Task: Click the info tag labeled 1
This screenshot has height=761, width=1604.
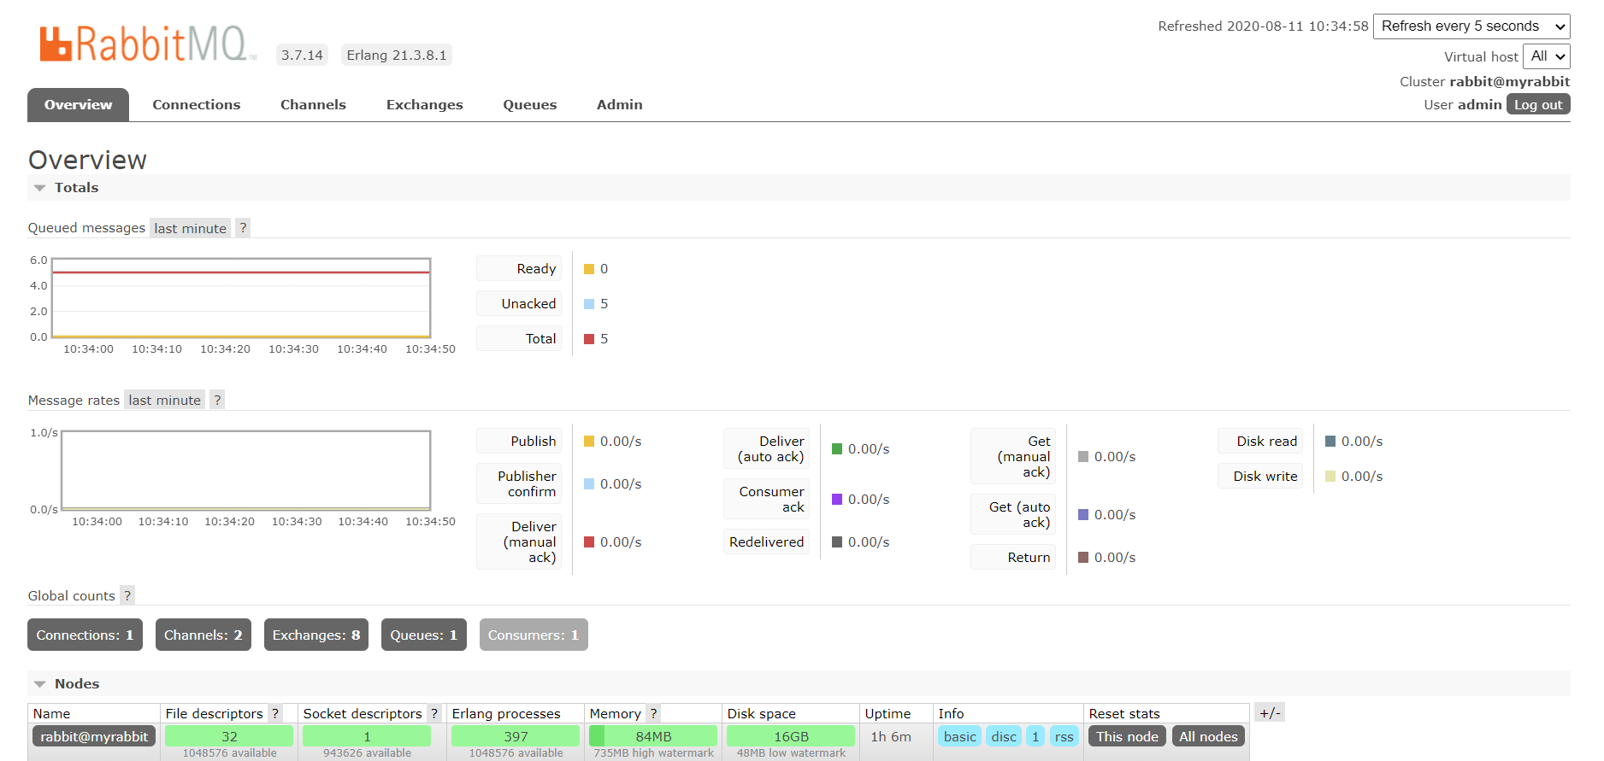Action: pos(1035,736)
